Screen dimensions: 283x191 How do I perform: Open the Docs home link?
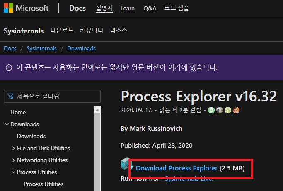(x=77, y=8)
